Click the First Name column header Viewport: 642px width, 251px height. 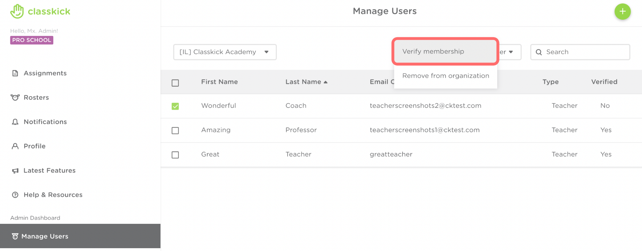coord(219,82)
